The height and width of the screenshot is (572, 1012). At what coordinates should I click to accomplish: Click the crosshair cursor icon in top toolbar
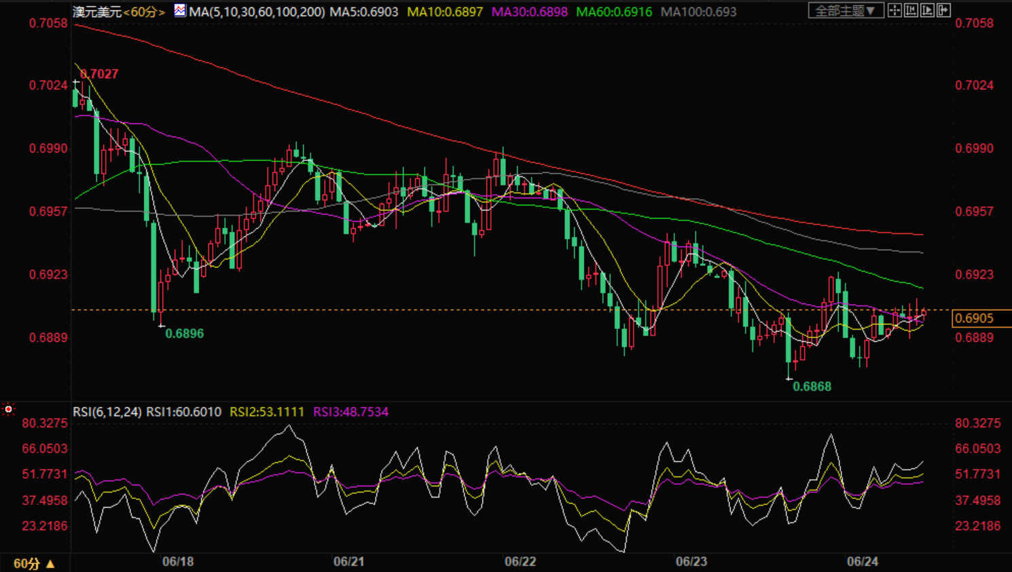coord(894,10)
